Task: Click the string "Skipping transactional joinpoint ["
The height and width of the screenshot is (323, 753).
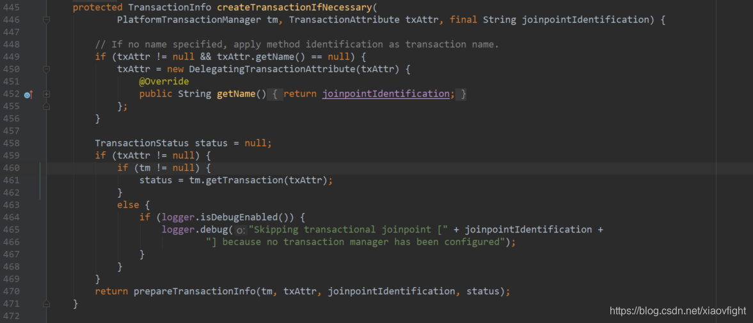Action: 349,230
